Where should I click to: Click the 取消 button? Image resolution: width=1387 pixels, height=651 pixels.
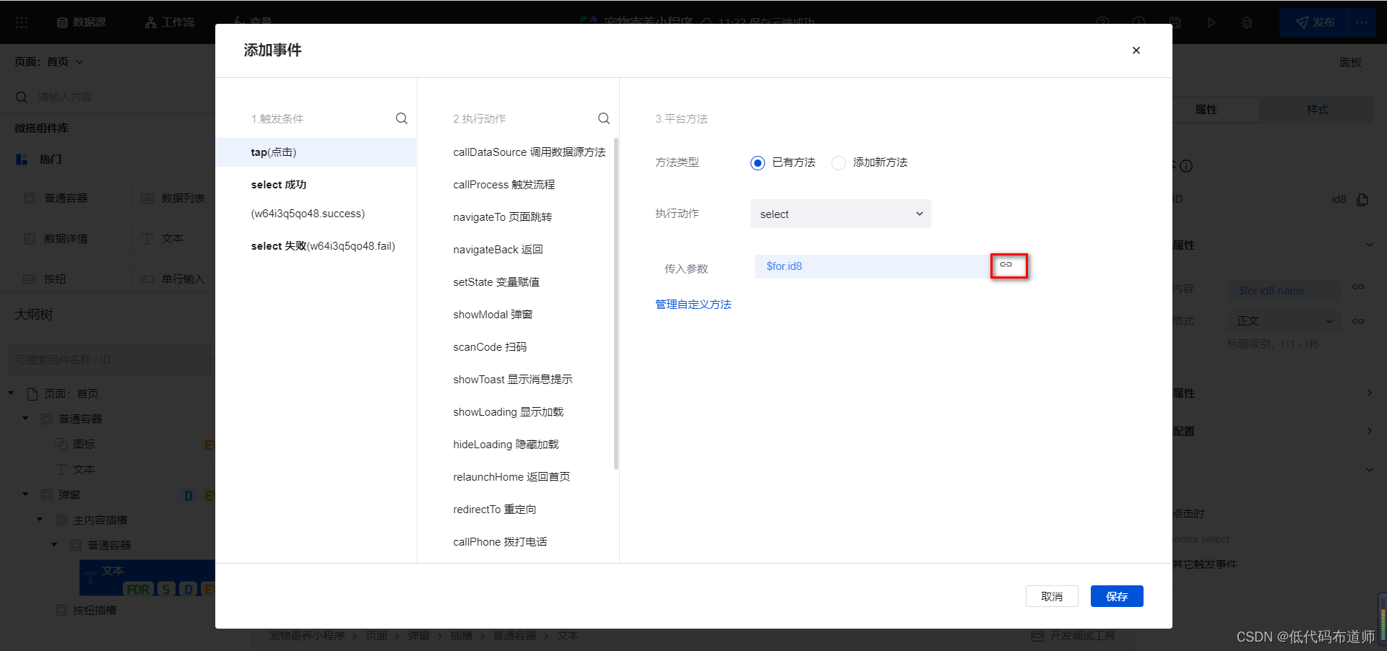[x=1052, y=596]
